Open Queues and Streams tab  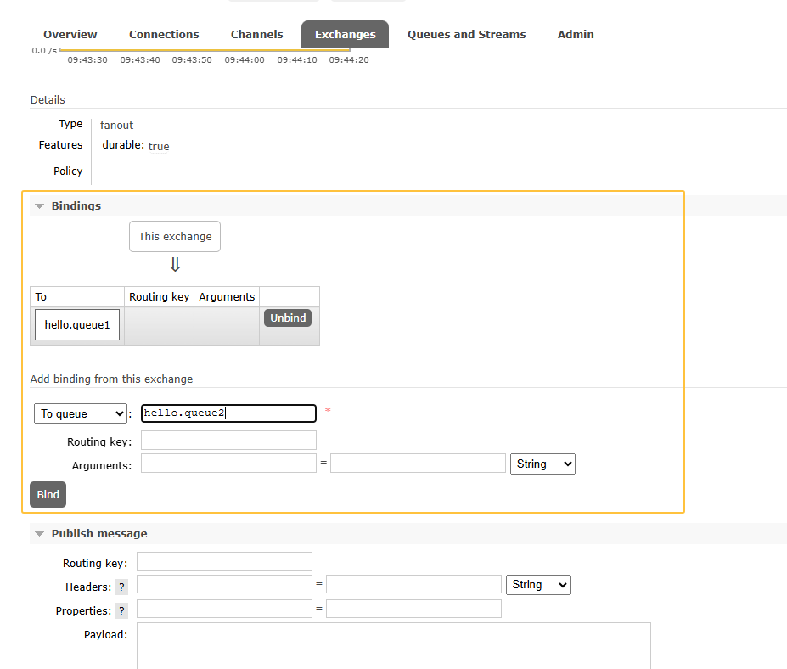pyautogui.click(x=466, y=34)
